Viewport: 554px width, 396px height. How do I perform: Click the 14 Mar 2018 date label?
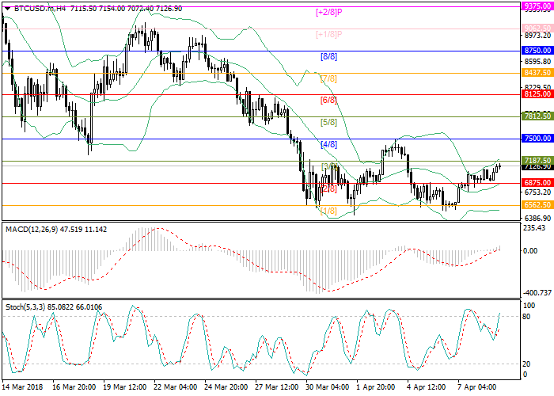24,389
